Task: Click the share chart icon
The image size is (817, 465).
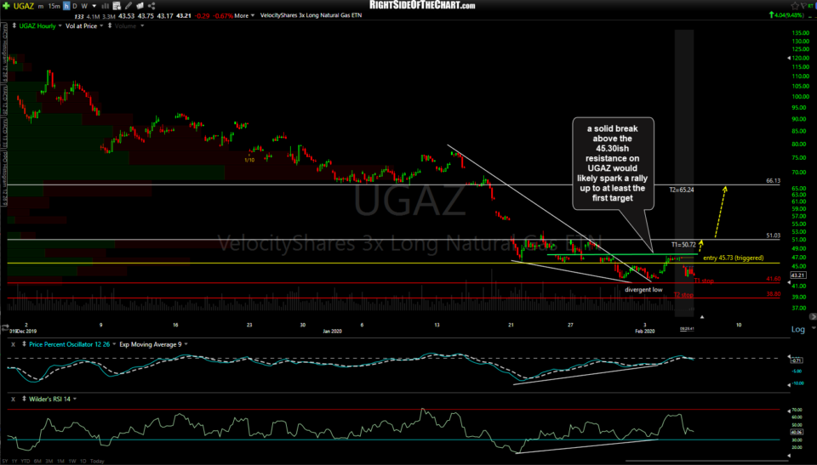Action: (151, 6)
